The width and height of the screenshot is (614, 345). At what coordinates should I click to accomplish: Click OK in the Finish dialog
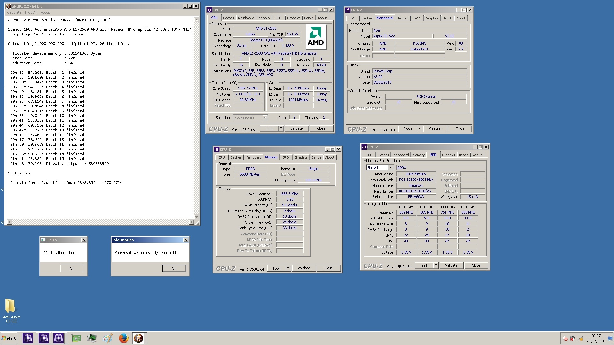[72, 268]
